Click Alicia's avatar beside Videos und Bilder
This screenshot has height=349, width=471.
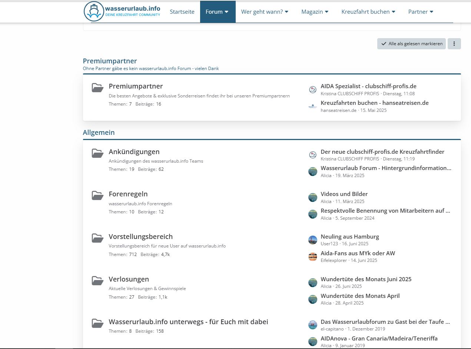click(x=313, y=197)
